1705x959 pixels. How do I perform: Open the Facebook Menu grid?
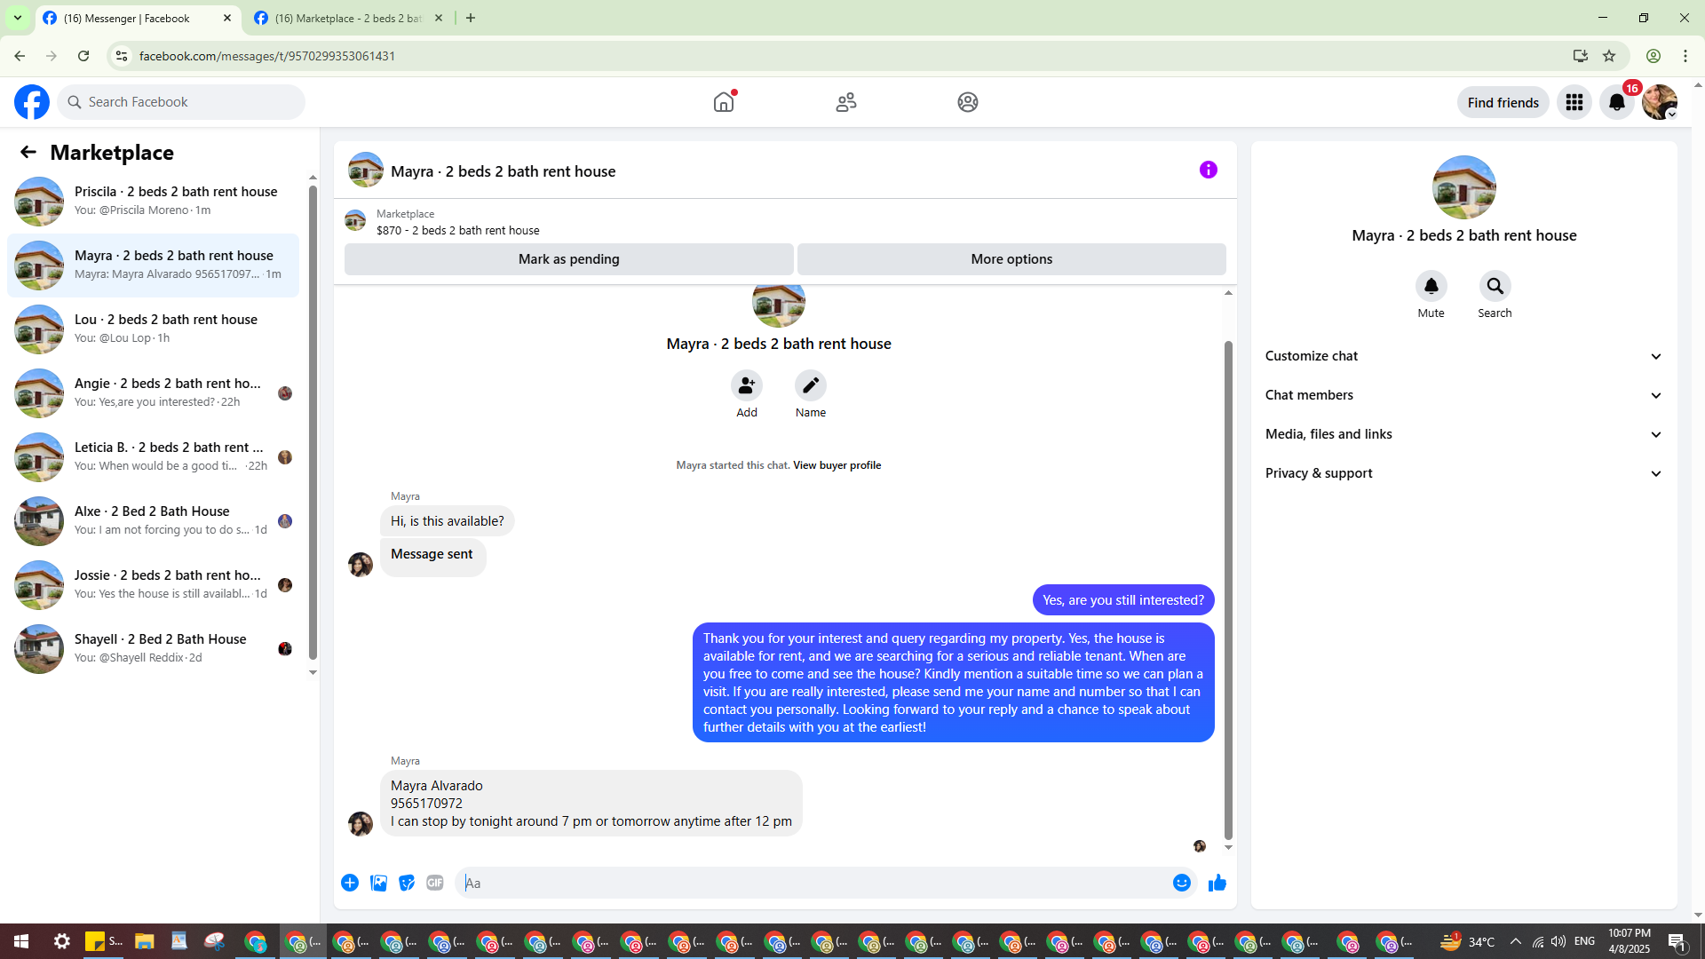coord(1574,102)
